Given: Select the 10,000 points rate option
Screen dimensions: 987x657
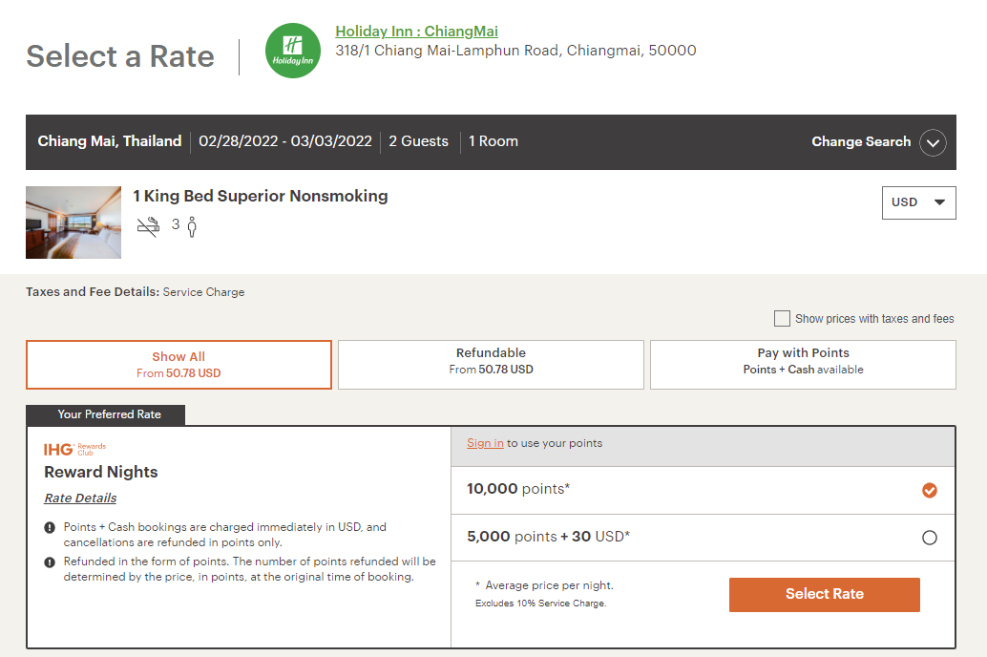Looking at the screenshot, I should 929,491.
